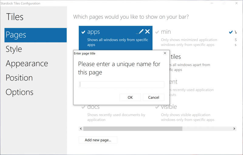The height and width of the screenshot is (155, 243).
Task: Delete the apps page with X icon
Action: (147, 32)
